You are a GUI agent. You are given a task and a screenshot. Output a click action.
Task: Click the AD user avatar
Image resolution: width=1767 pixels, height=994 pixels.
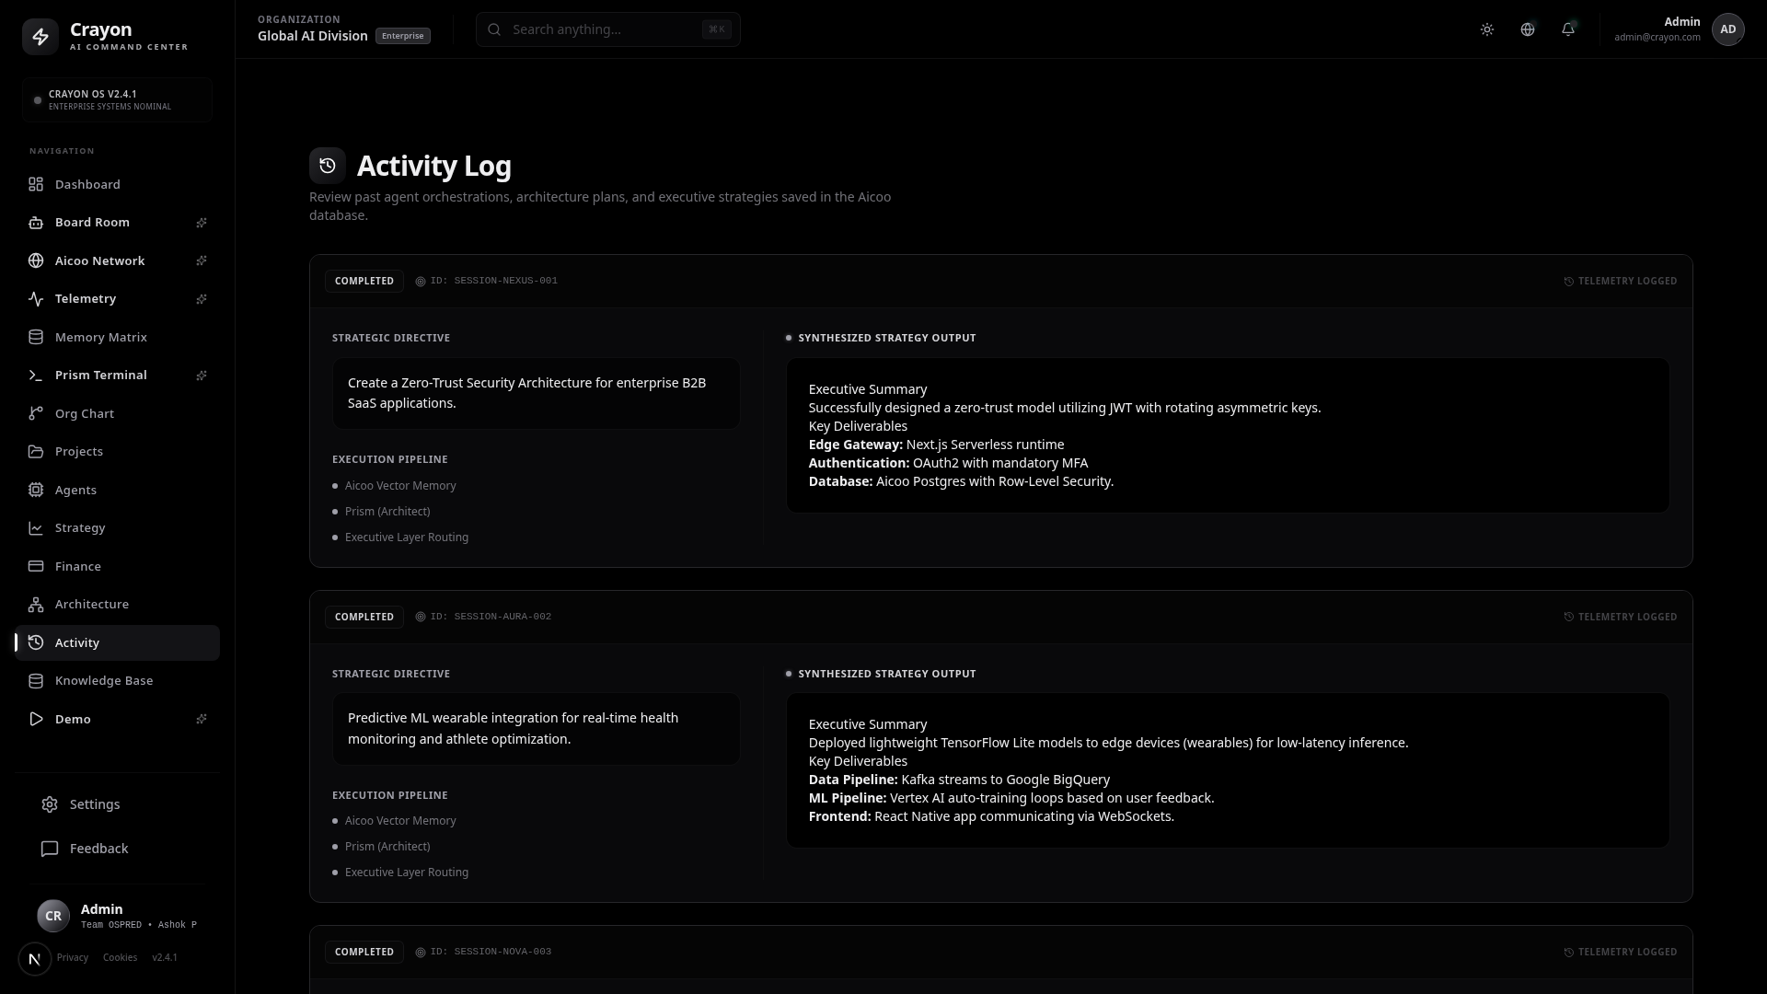(1728, 29)
